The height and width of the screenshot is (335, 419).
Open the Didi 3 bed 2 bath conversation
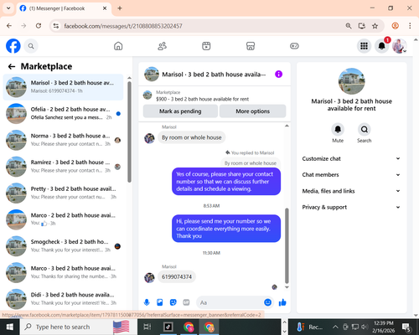tap(63, 299)
